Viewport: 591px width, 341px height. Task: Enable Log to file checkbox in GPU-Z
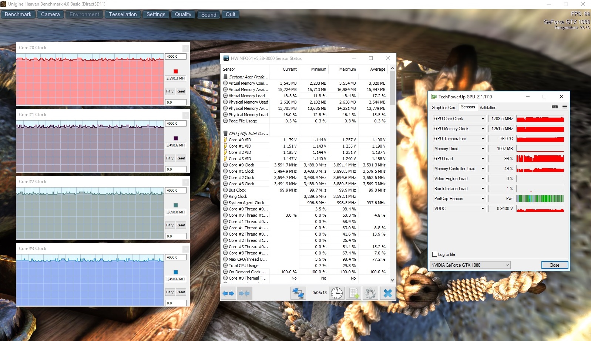pyautogui.click(x=435, y=254)
